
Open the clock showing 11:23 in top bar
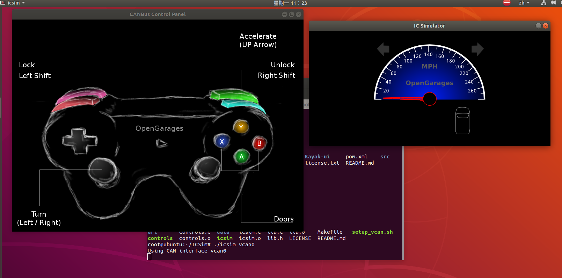[290, 3]
